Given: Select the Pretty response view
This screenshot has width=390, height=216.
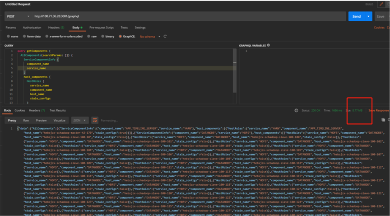Looking at the screenshot, I should pyautogui.click(x=12, y=120).
